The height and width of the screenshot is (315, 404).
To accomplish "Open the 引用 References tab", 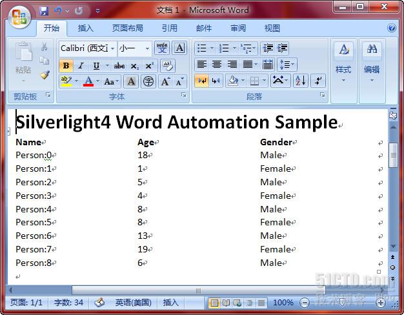I will click(170, 28).
